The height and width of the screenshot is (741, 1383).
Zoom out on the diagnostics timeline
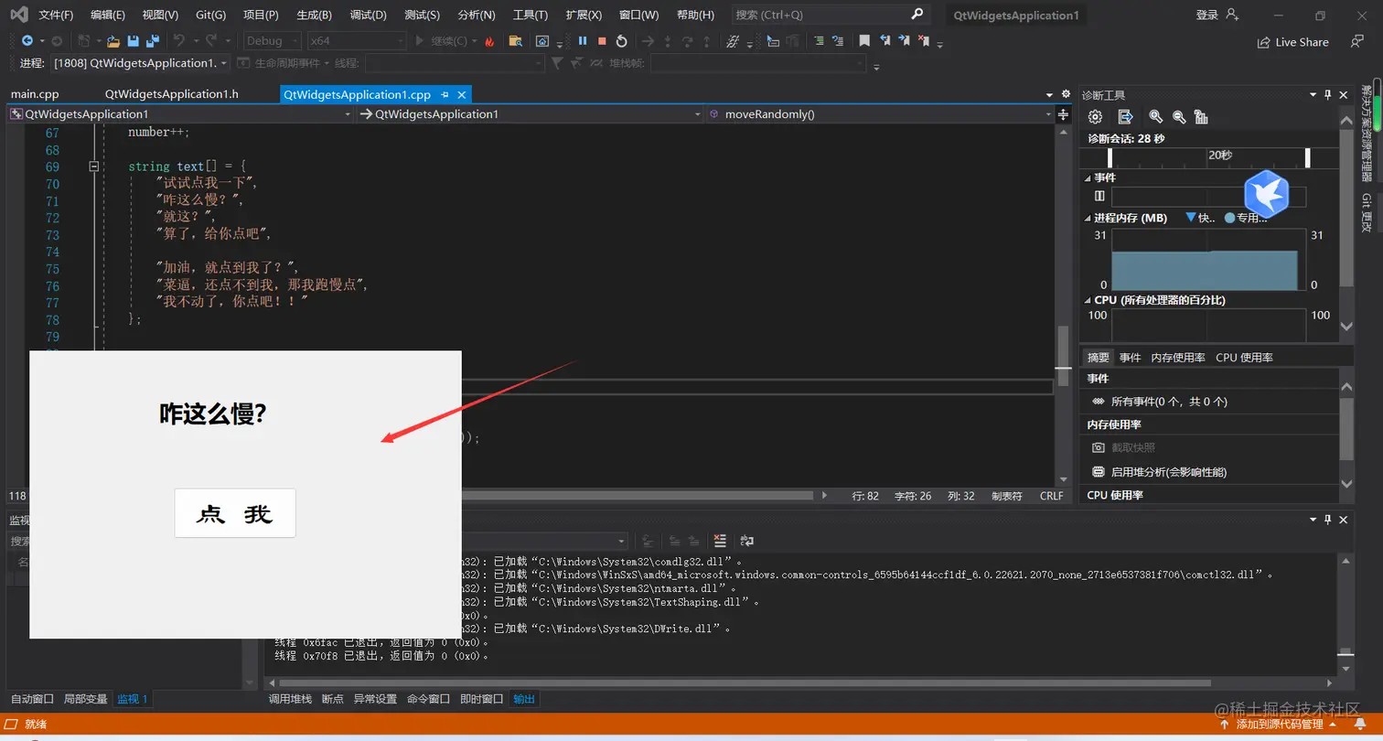point(1179,117)
